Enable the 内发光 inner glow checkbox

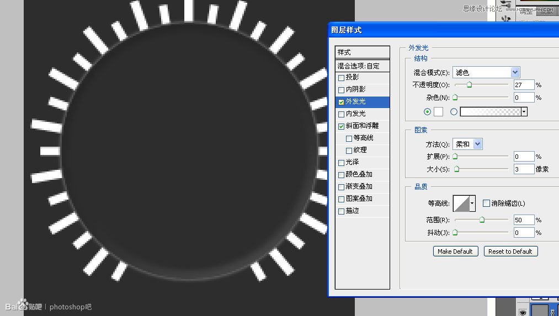[341, 114]
